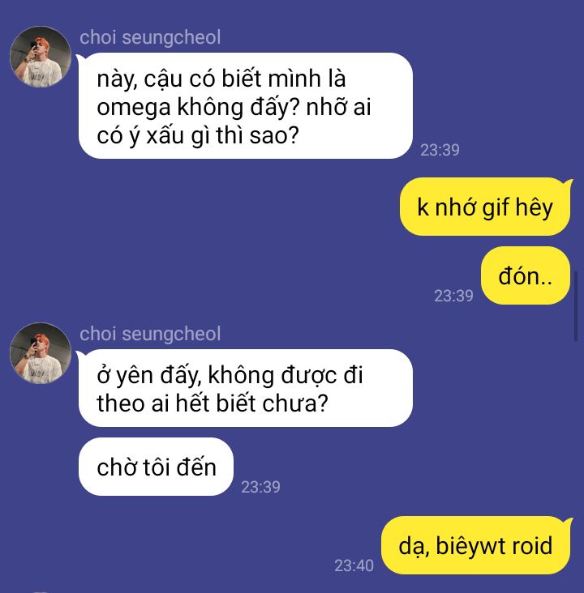Select the message about being an omega
Viewport: 584px width, 593px height.
click(x=246, y=106)
